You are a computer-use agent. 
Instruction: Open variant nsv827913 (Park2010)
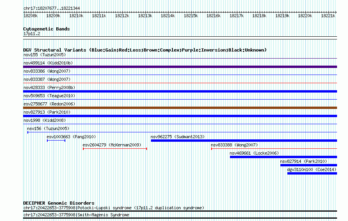[x=47, y=112]
